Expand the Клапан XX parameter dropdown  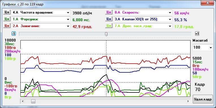(143, 19)
